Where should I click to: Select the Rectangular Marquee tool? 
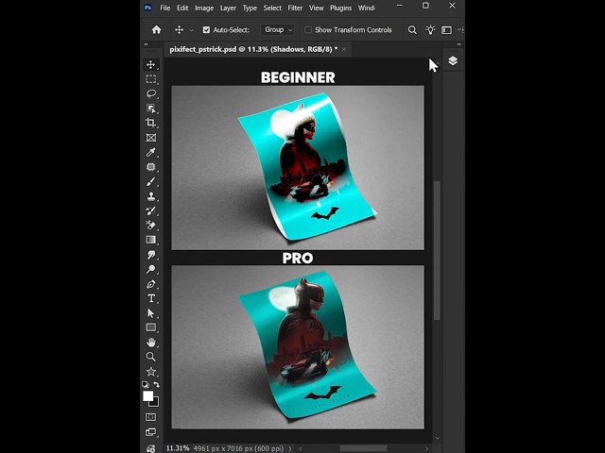[151, 79]
